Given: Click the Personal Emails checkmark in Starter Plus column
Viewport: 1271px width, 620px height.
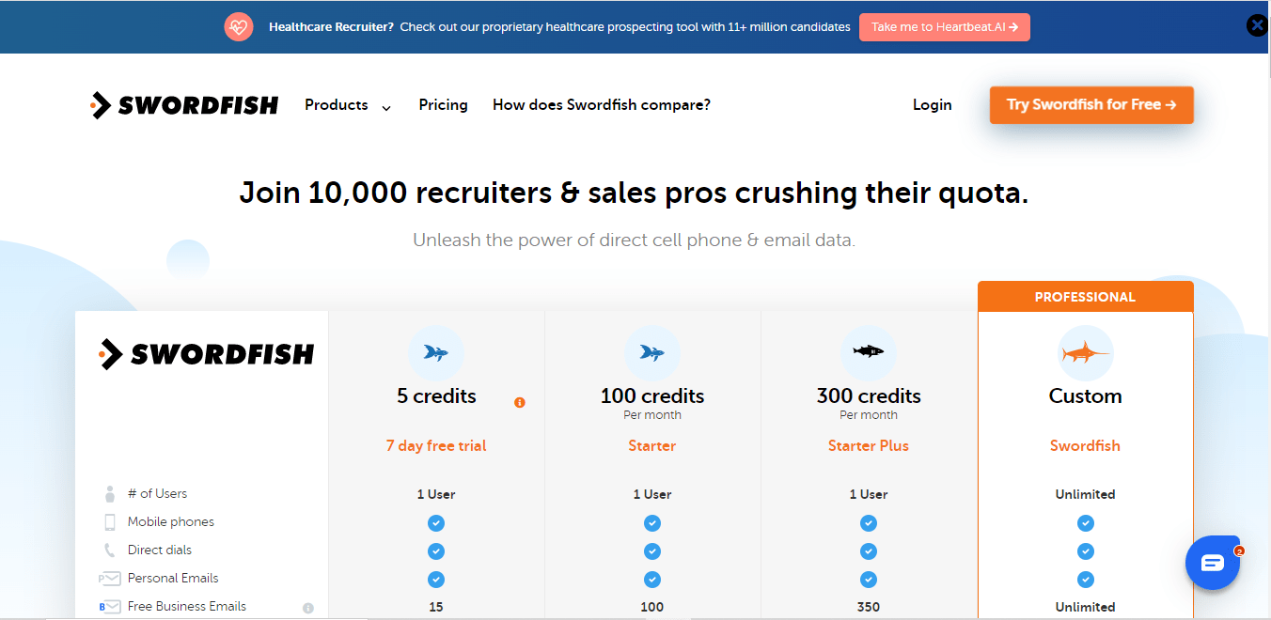Looking at the screenshot, I should 869,580.
